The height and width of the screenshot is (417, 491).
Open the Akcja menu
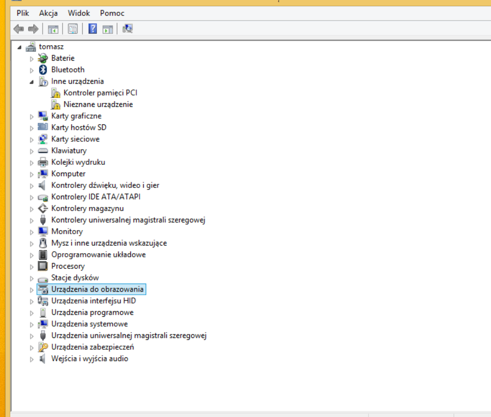[48, 13]
